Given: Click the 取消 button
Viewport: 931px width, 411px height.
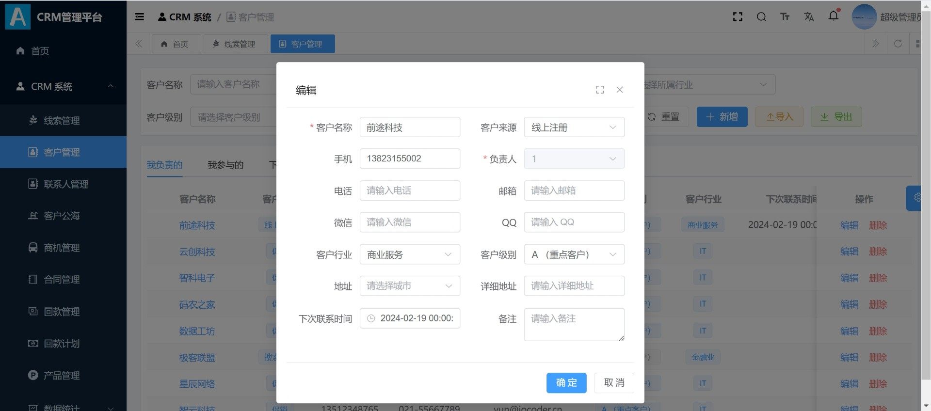Looking at the screenshot, I should pos(614,383).
